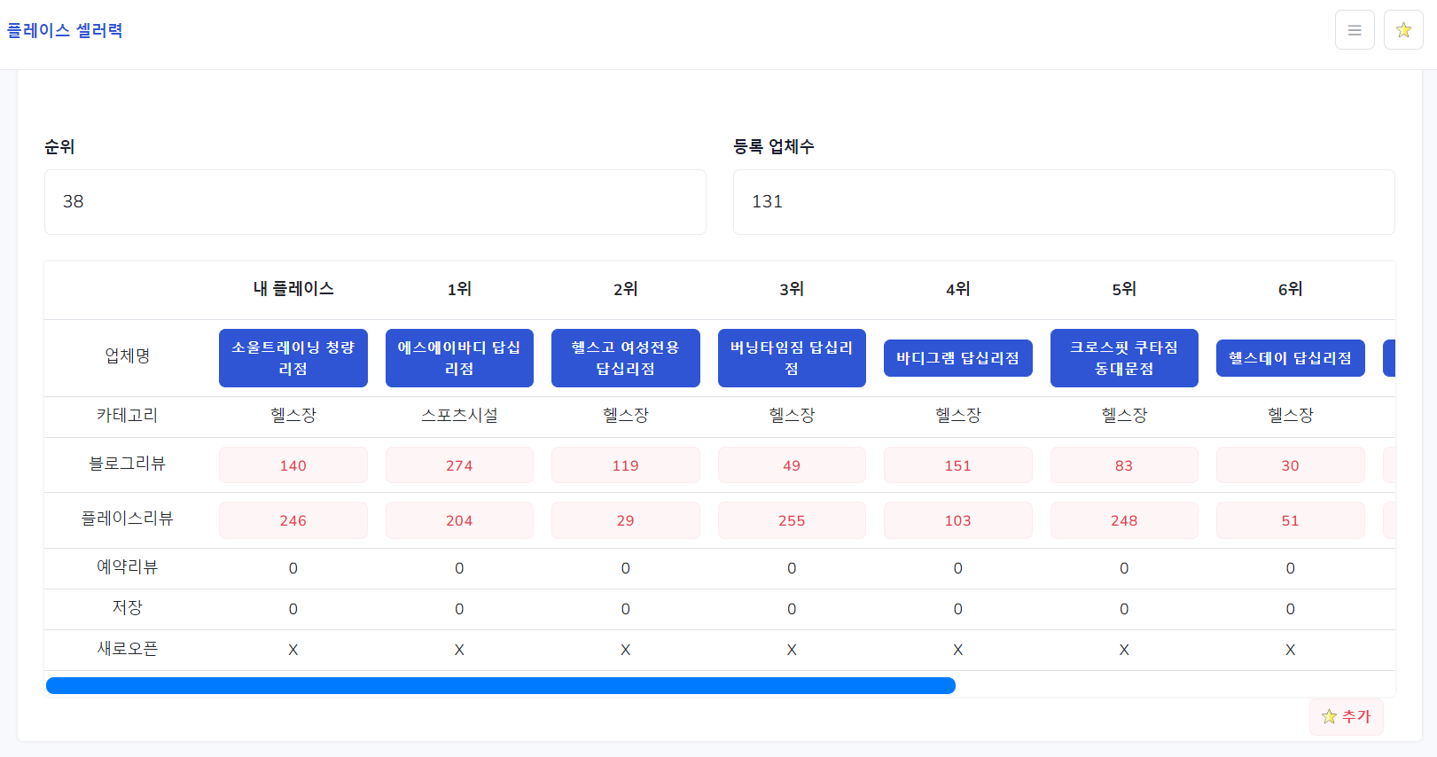Click the 등록 업체수 field showing 131
This screenshot has height=757, width=1437.
(1064, 202)
